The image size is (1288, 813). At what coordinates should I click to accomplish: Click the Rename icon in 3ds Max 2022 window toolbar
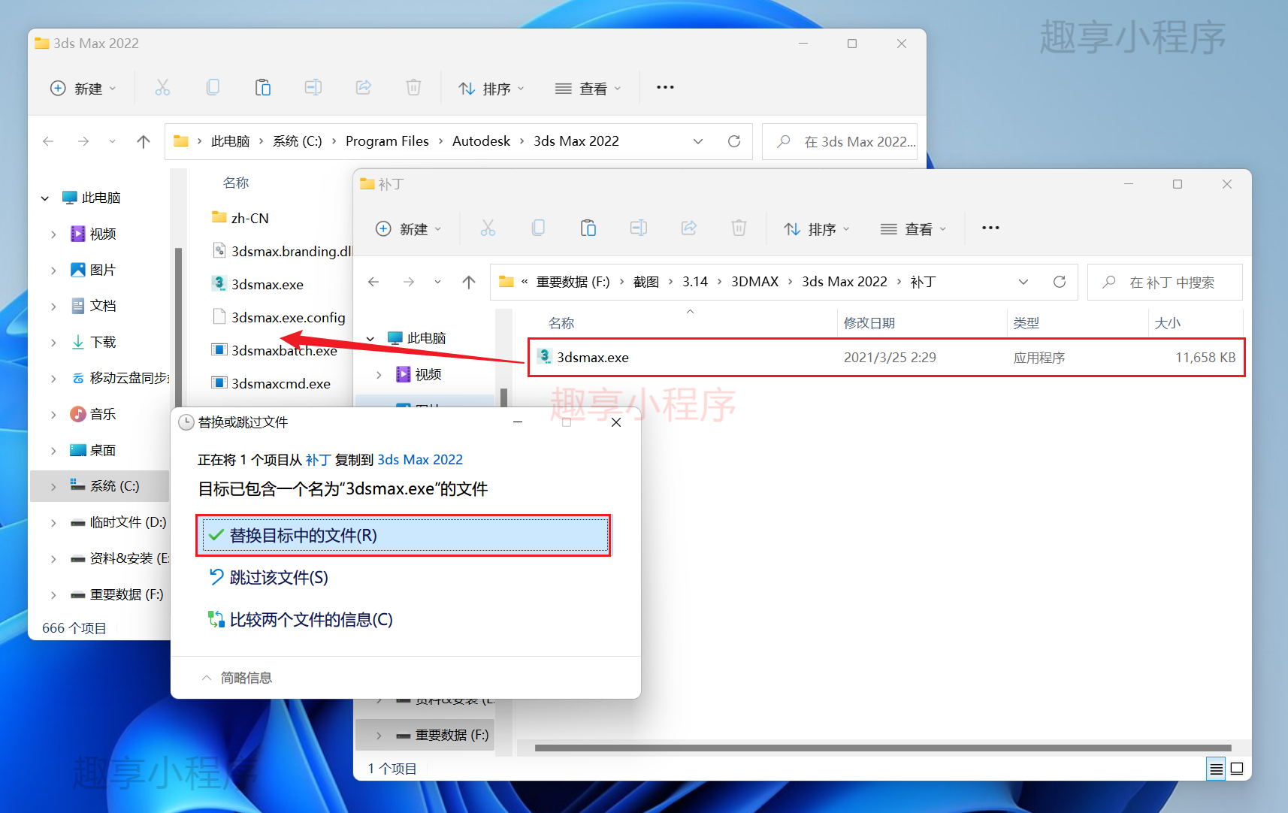[x=313, y=88]
